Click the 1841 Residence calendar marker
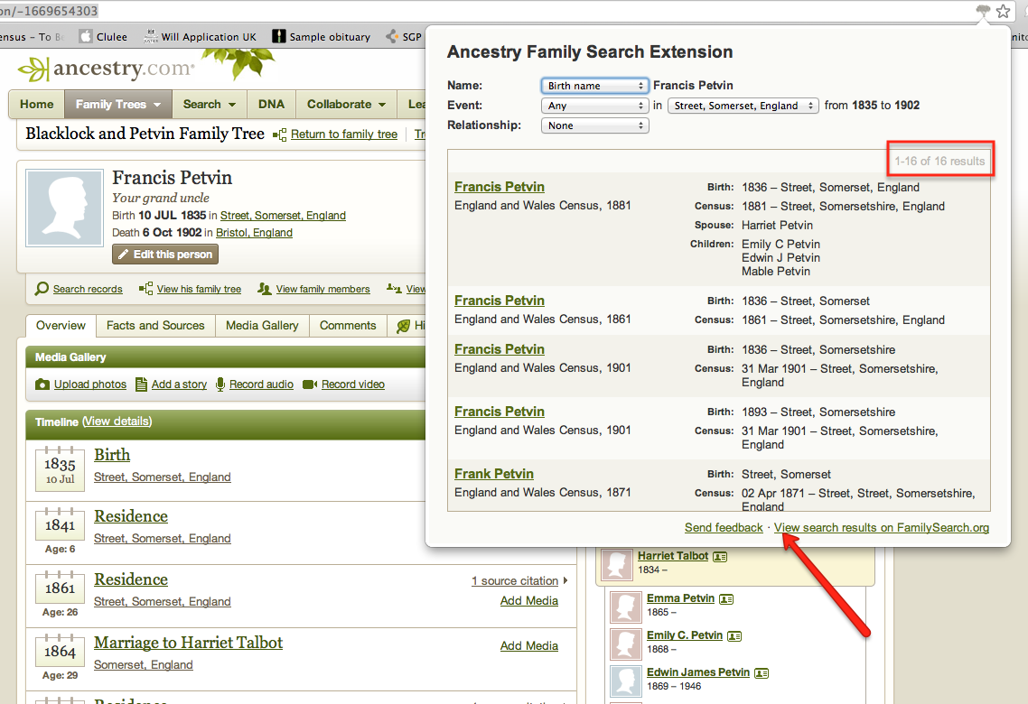 click(60, 523)
